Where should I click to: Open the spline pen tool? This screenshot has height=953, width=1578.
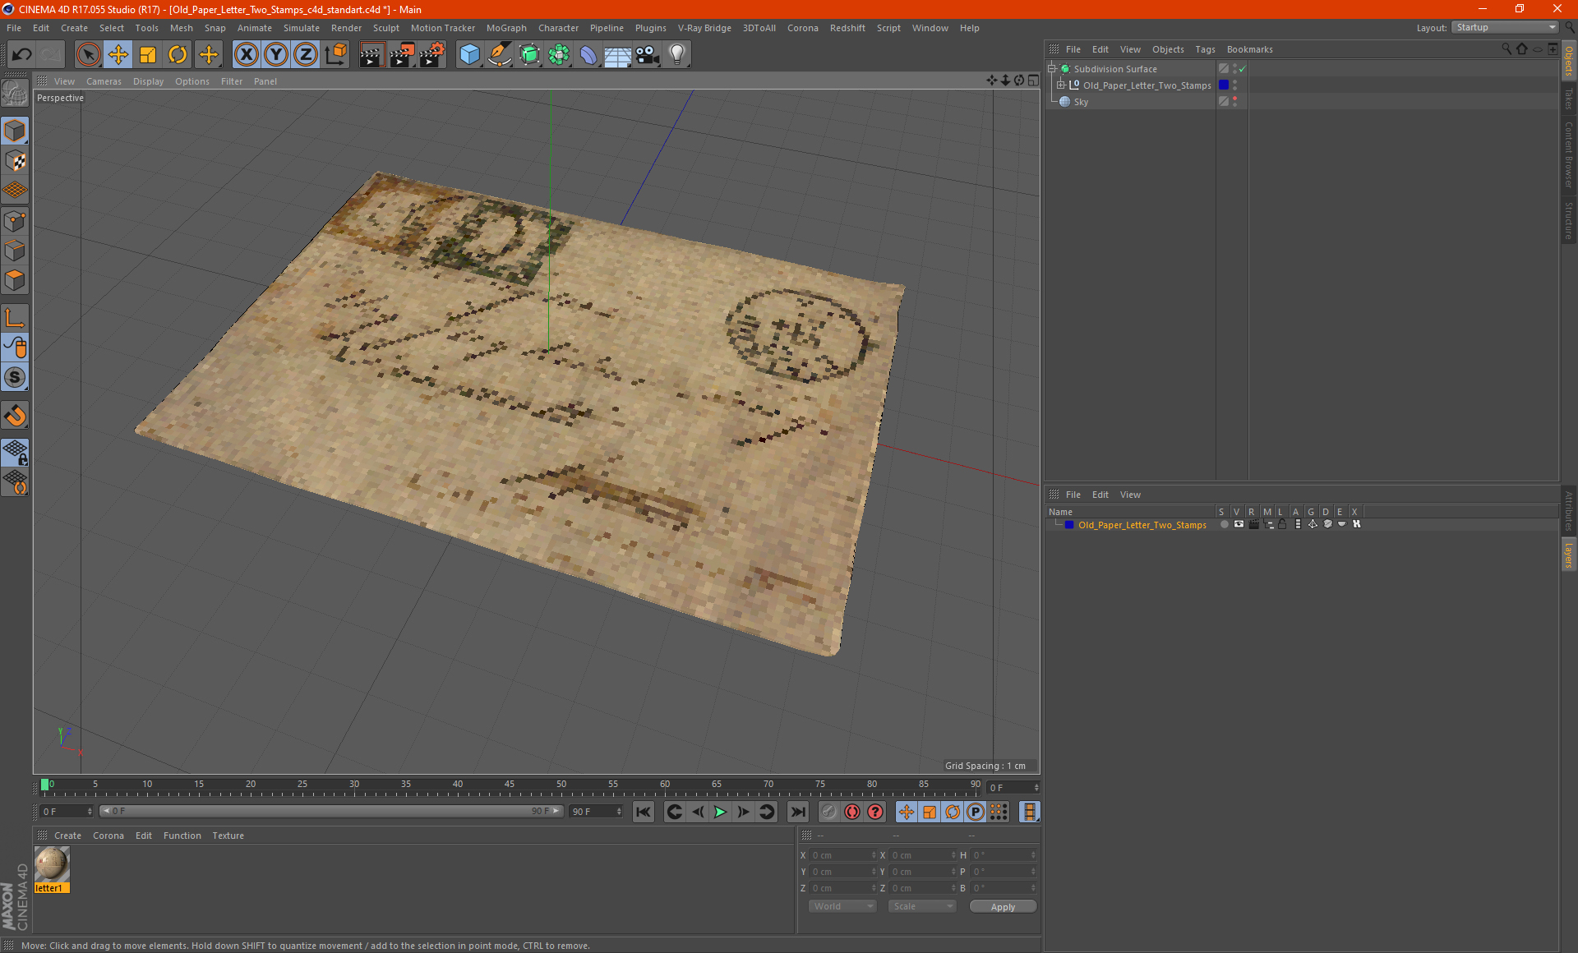(500, 54)
